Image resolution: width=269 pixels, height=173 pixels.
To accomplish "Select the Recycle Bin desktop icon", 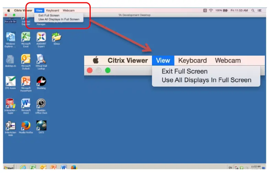I will click(10, 20).
